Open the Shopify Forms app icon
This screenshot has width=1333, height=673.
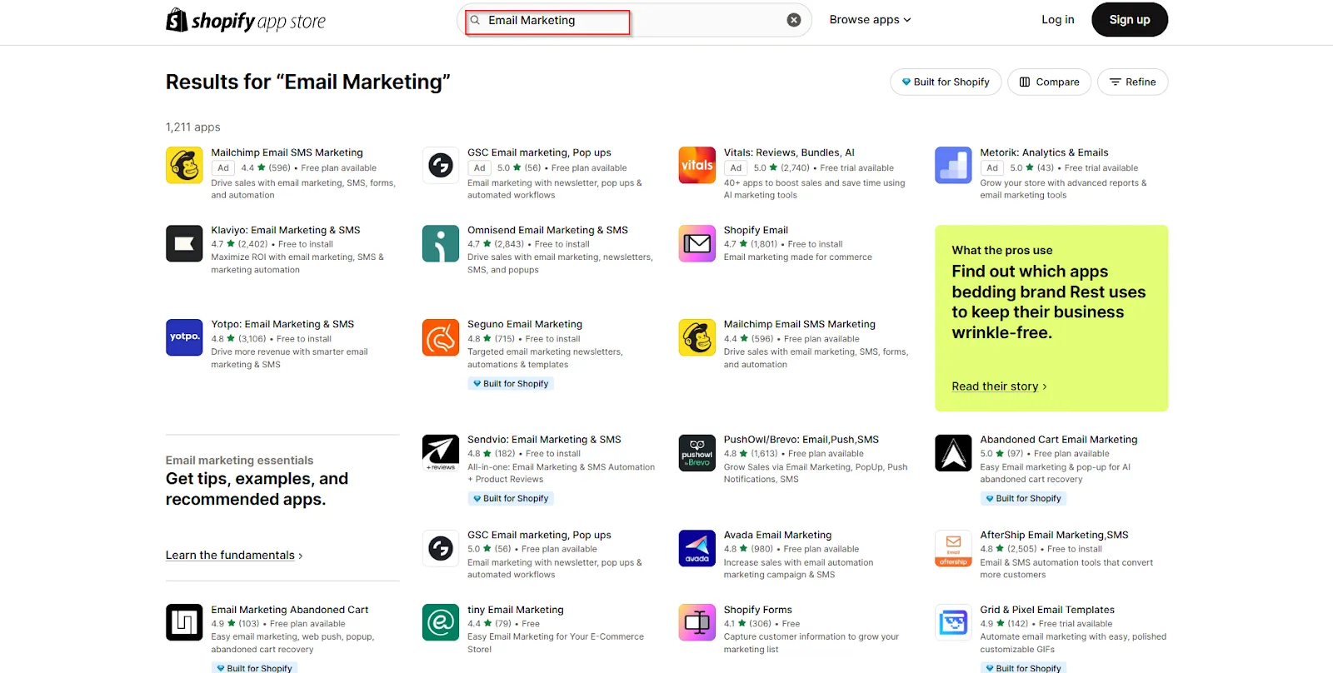click(x=697, y=622)
